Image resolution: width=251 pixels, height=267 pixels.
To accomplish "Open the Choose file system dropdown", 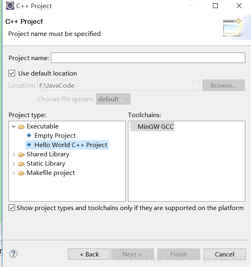I will (113, 99).
